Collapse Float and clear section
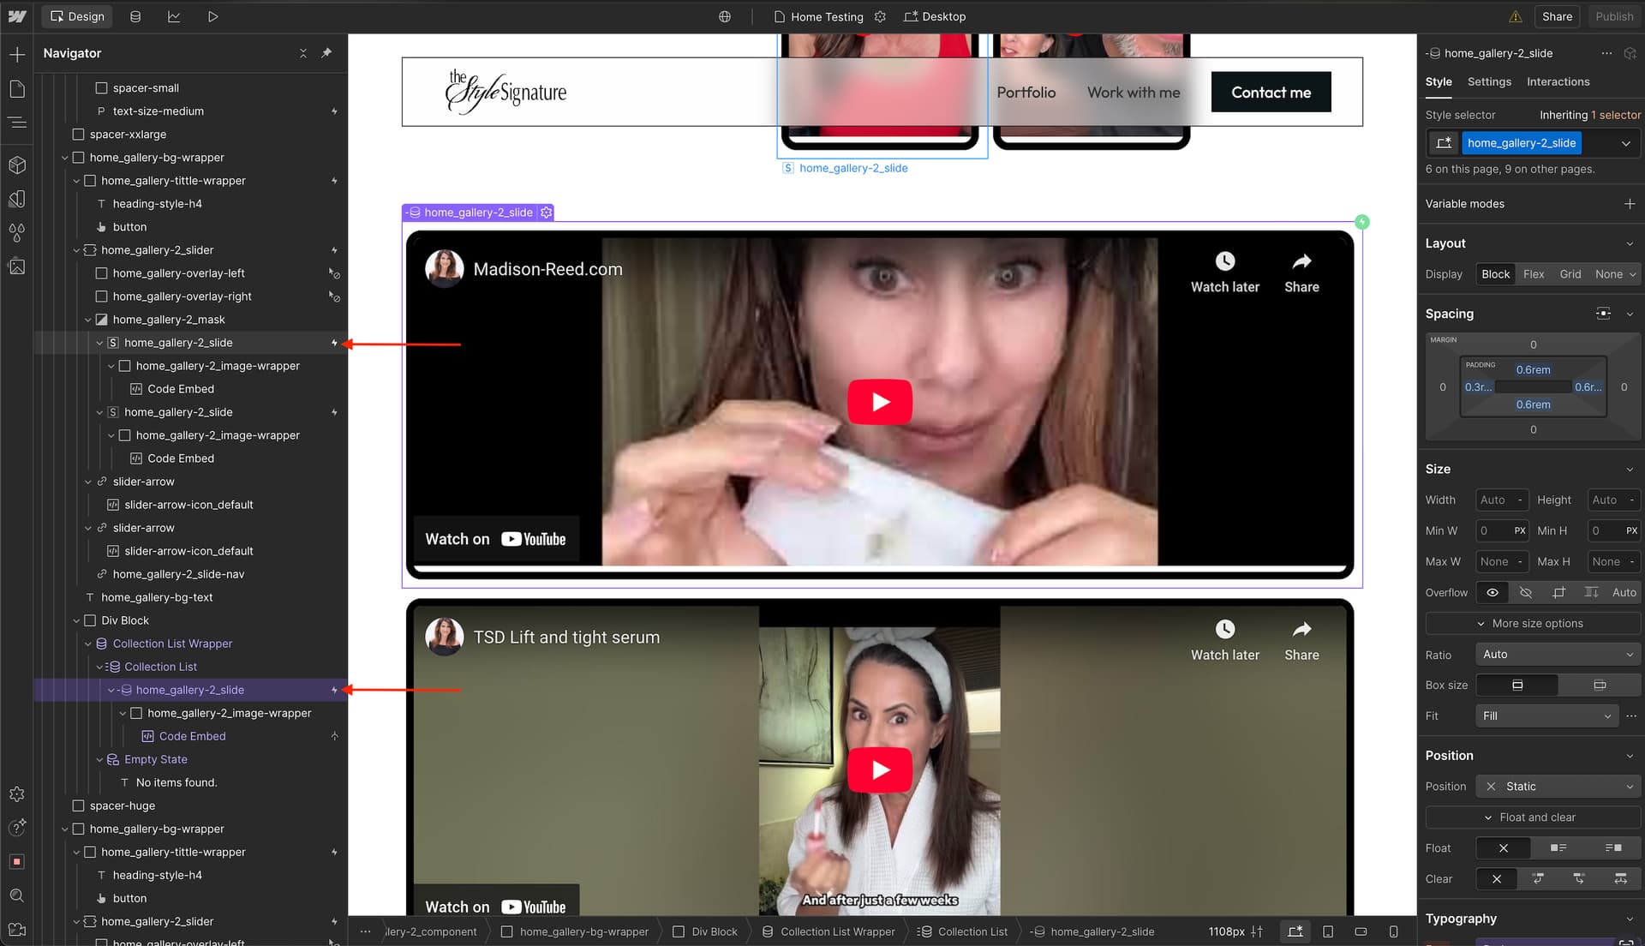1645x946 pixels. click(x=1532, y=817)
